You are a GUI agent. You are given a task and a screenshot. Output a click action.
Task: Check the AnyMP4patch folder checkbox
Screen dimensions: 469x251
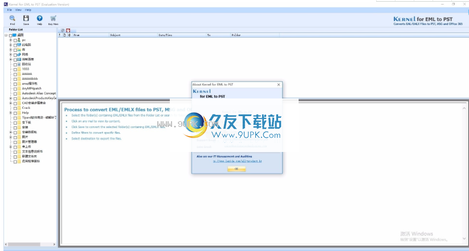pyautogui.click(x=15, y=89)
